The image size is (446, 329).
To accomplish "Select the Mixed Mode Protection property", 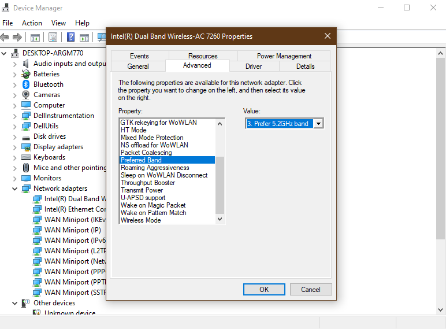I will pos(168,138).
